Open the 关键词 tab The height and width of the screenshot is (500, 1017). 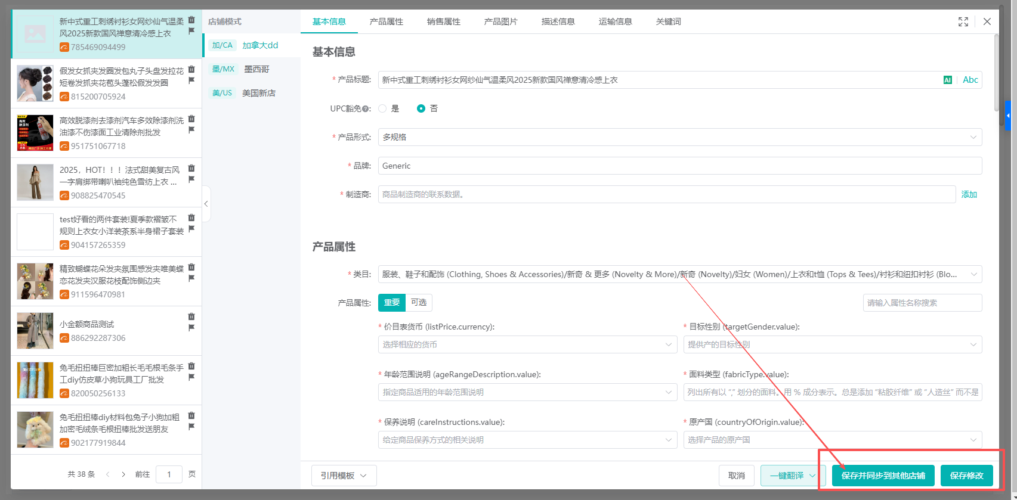(668, 21)
